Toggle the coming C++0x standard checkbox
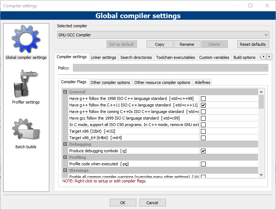 click(x=203, y=112)
